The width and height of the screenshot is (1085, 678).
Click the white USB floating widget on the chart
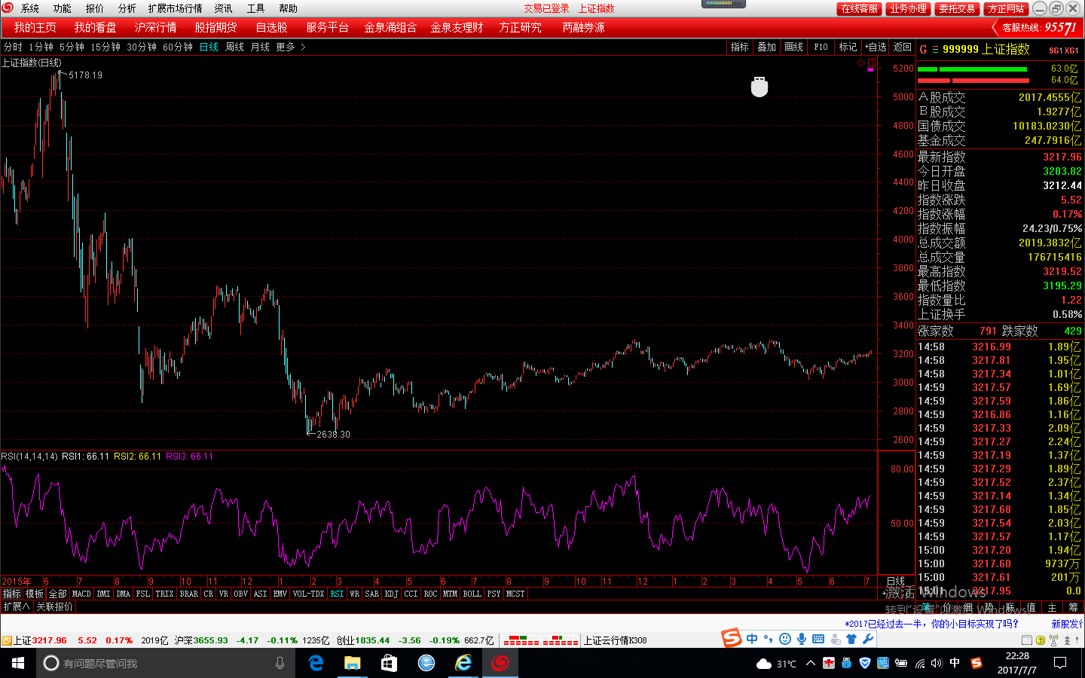pyautogui.click(x=759, y=87)
